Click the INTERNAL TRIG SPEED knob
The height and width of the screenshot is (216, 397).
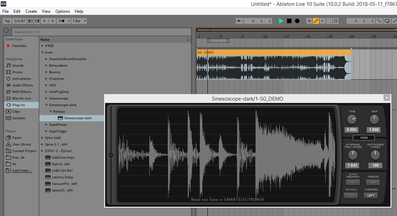click(353, 155)
